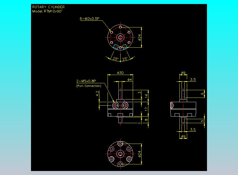Image resolution: width=238 pixels, height=175 pixels.
Task: Select the '3.5' dimension near upper shaft
Action: pos(193,80)
